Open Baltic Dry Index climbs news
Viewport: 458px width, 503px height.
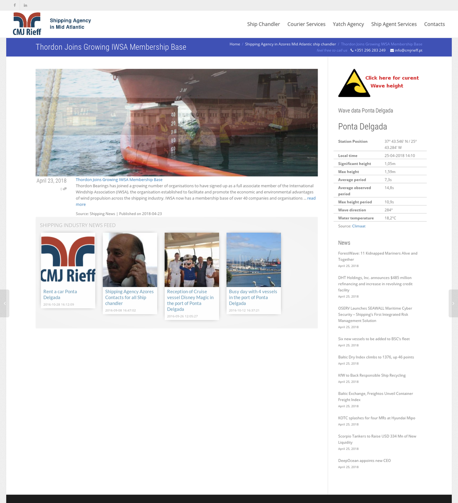pyautogui.click(x=376, y=357)
